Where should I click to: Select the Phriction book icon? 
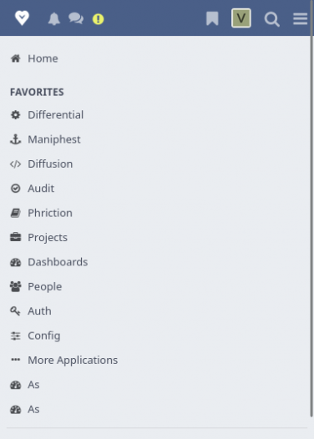[15, 213]
